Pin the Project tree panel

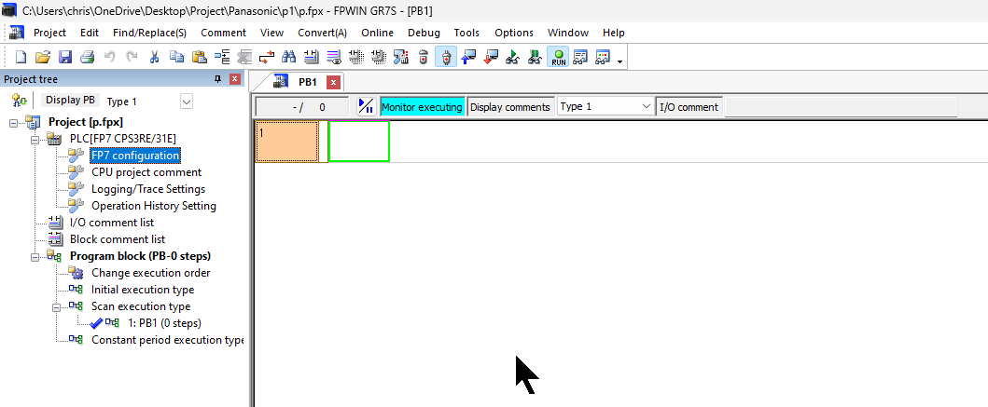coord(218,78)
